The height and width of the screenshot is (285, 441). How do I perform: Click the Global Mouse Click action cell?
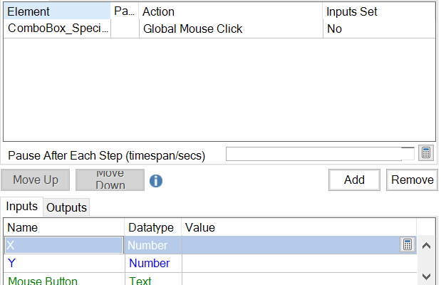(x=193, y=29)
